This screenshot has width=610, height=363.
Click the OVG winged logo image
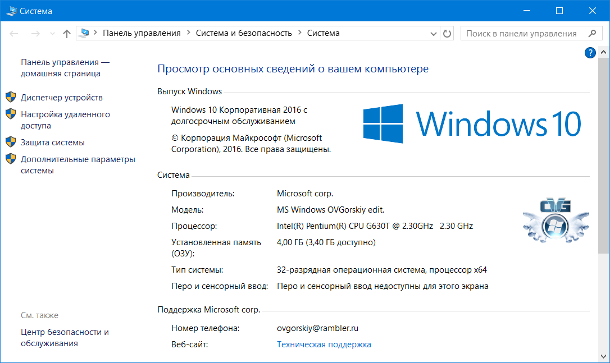click(555, 221)
